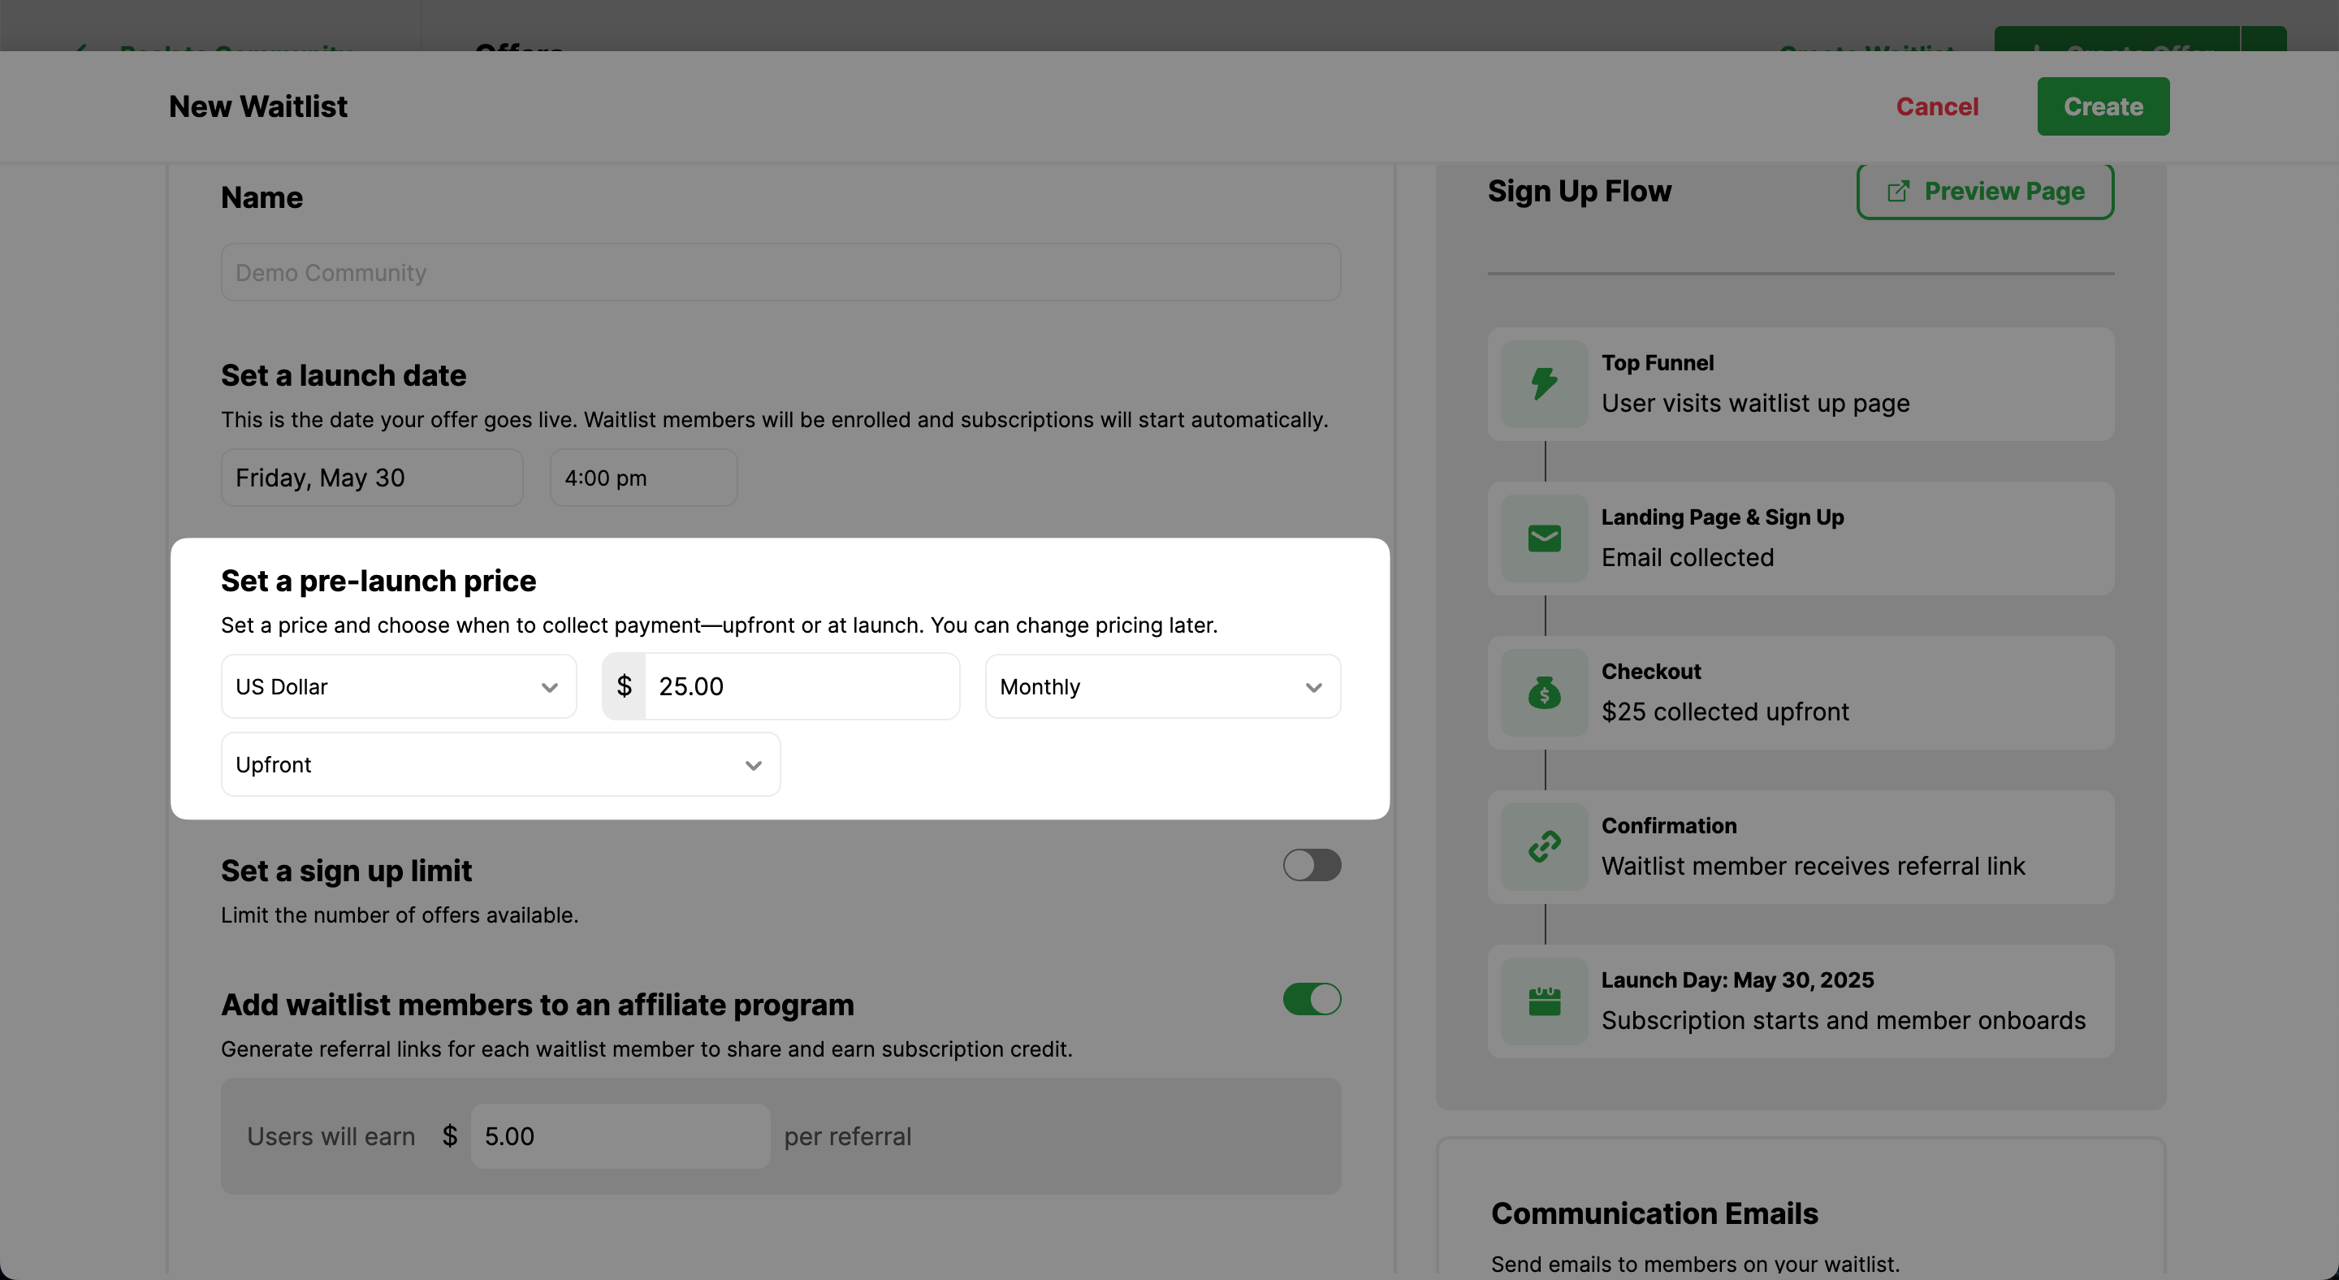Open the Preview Page link
Screen dimensions: 2339x1280
1985,192
